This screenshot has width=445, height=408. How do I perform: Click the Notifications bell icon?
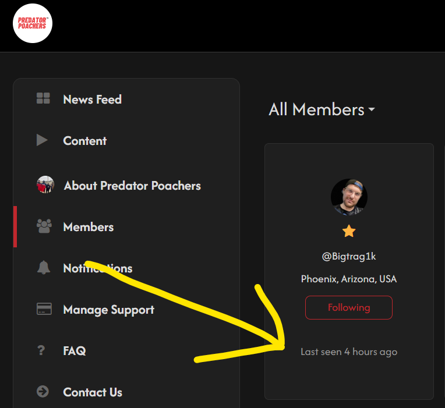(44, 267)
